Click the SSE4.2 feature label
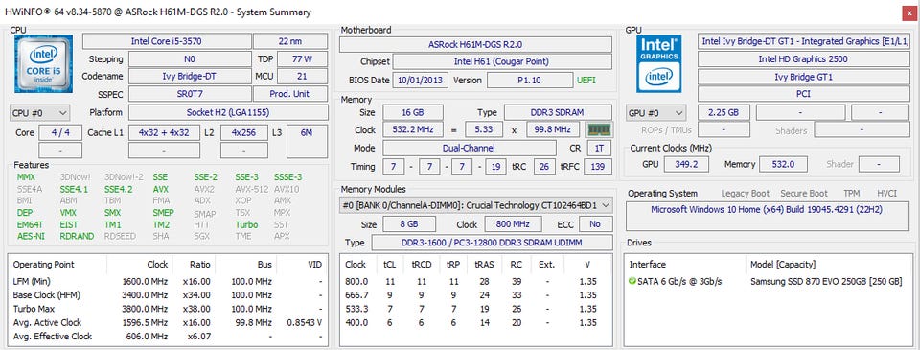 119,189
